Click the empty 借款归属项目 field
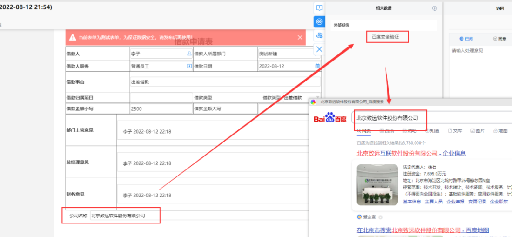The height and width of the screenshot is (237, 517). [161, 98]
